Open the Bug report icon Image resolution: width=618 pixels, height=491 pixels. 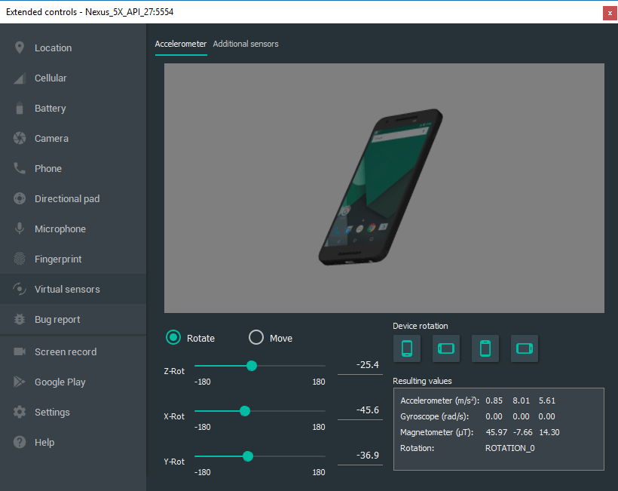coord(20,320)
